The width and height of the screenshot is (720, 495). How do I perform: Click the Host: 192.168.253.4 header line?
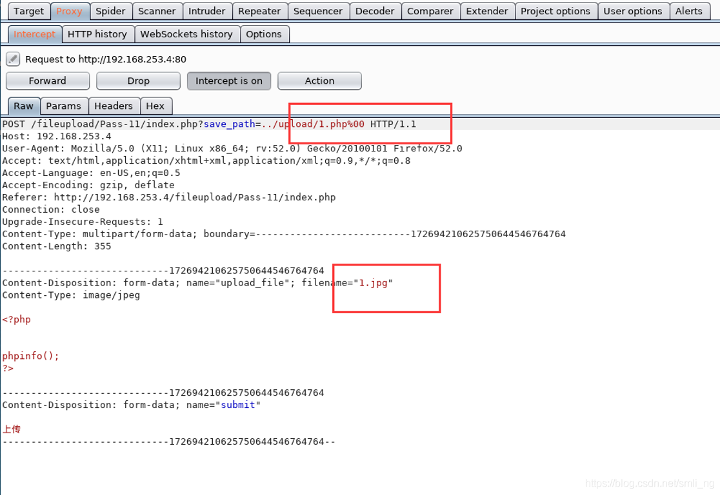pos(57,136)
